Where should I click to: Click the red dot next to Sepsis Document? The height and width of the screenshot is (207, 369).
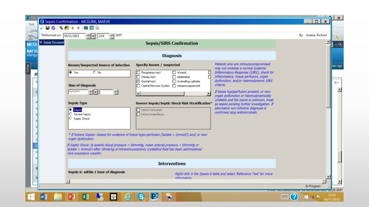coord(41,42)
